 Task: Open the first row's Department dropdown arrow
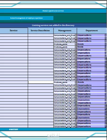coord(106,35)
